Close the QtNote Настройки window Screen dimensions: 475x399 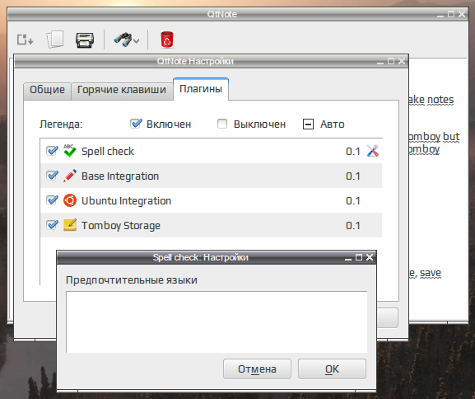402,61
